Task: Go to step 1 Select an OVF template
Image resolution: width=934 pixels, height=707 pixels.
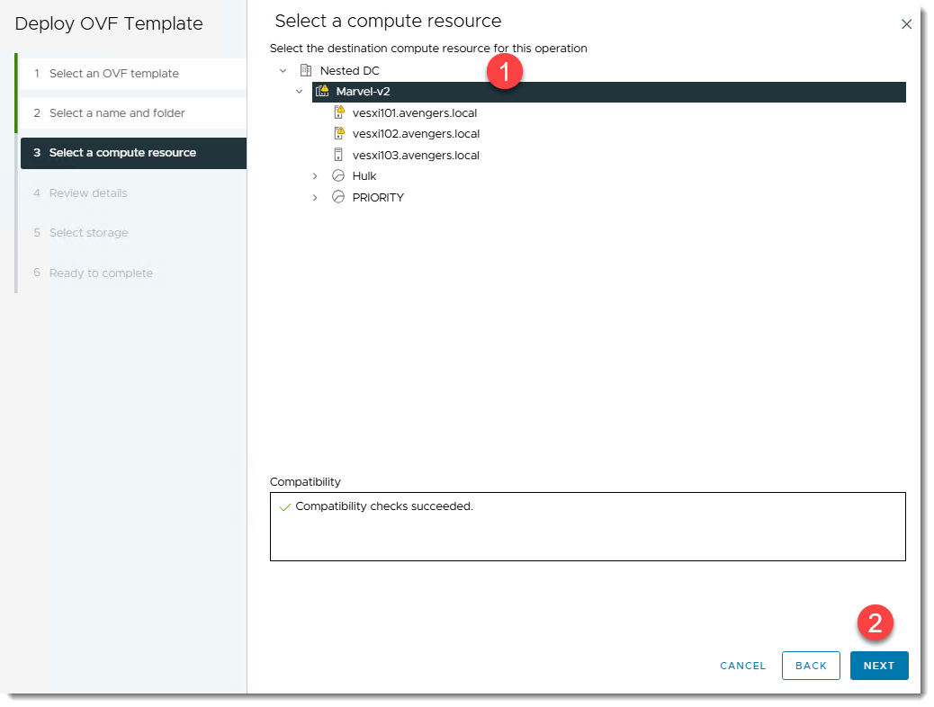Action: (113, 74)
